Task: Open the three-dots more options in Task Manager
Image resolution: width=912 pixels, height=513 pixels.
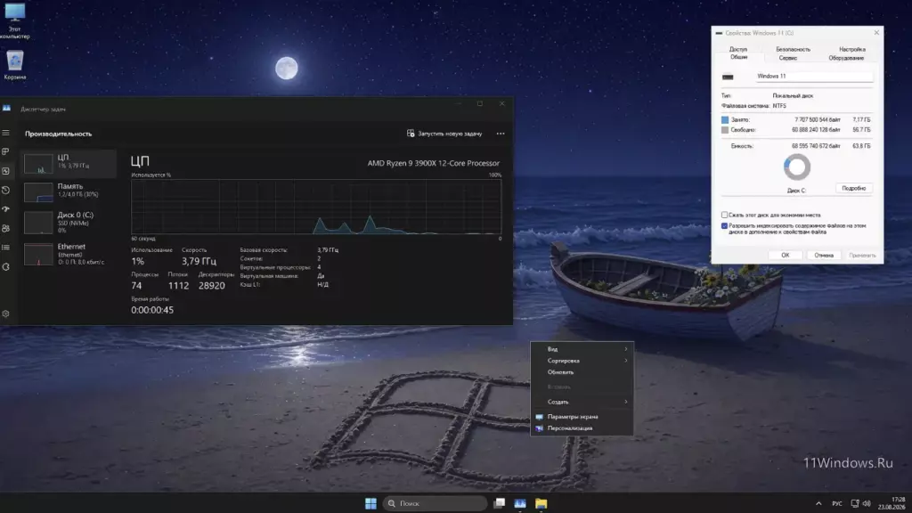Action: point(501,134)
